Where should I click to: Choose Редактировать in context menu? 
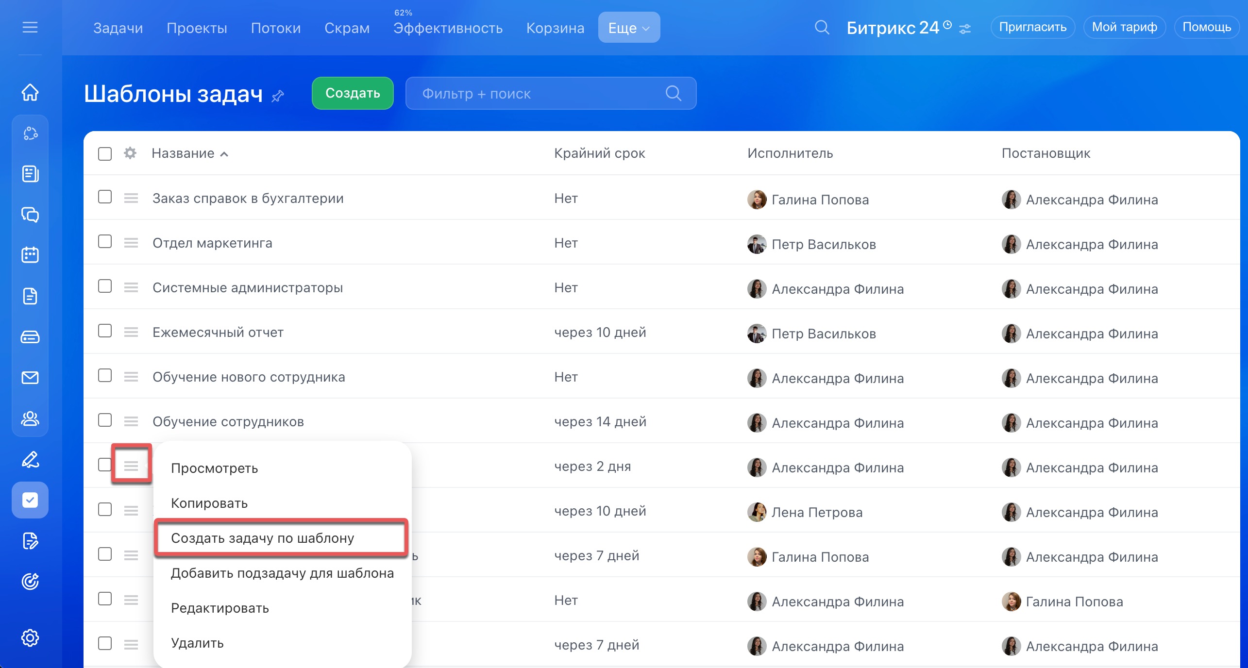coord(283,608)
